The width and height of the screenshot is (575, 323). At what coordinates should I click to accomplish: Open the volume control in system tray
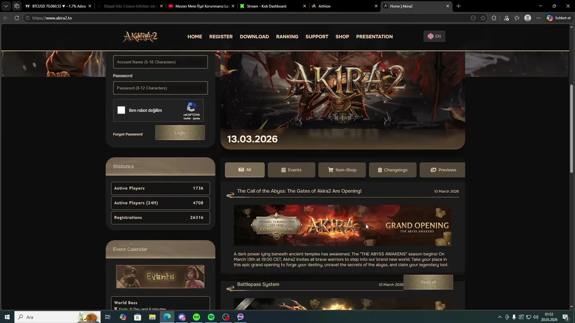pyautogui.click(x=535, y=317)
